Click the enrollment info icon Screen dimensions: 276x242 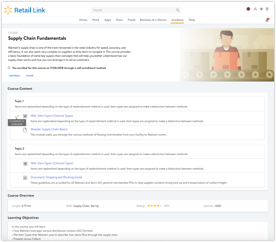coord(9,68)
